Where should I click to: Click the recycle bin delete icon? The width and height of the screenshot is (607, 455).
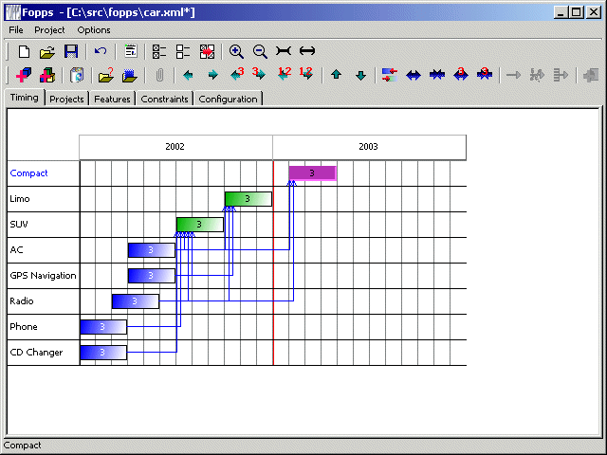coord(77,75)
